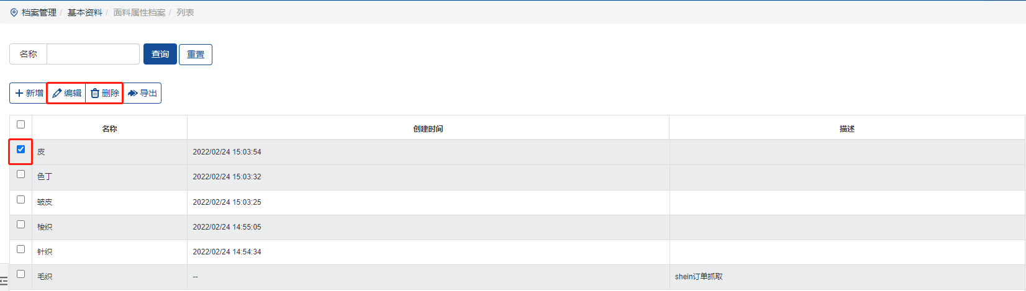Enable the checkbox for the 针织 row

(20, 249)
